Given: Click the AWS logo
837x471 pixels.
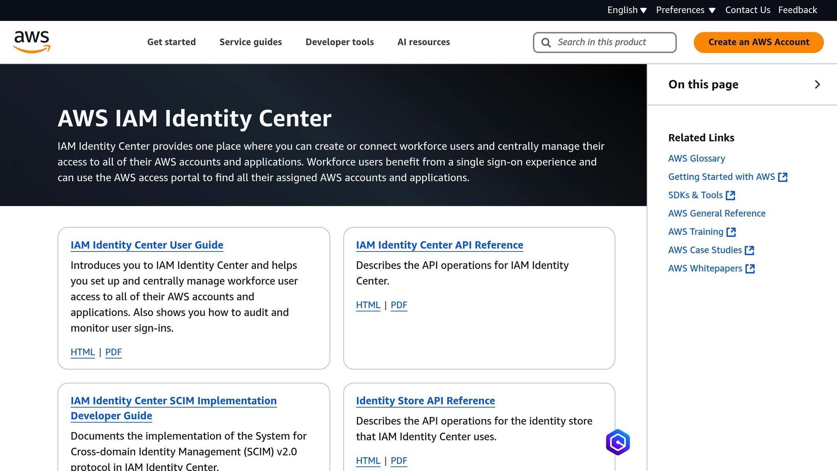Looking at the screenshot, I should tap(32, 42).
